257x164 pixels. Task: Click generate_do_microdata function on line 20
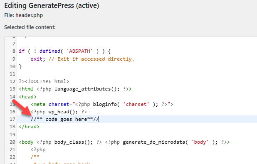pyautogui.click(x=154, y=142)
